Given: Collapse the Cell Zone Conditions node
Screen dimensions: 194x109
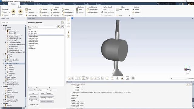Looking at the screenshot, I should [x=4, y=60].
